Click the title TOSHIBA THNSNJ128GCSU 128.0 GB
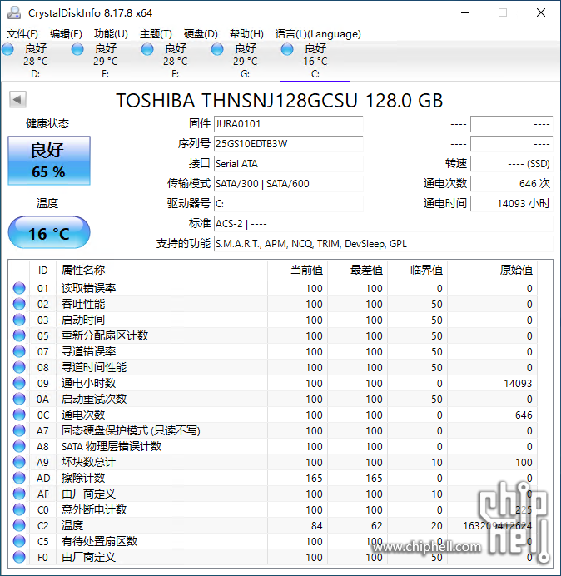This screenshot has height=576, width=561. (280, 100)
